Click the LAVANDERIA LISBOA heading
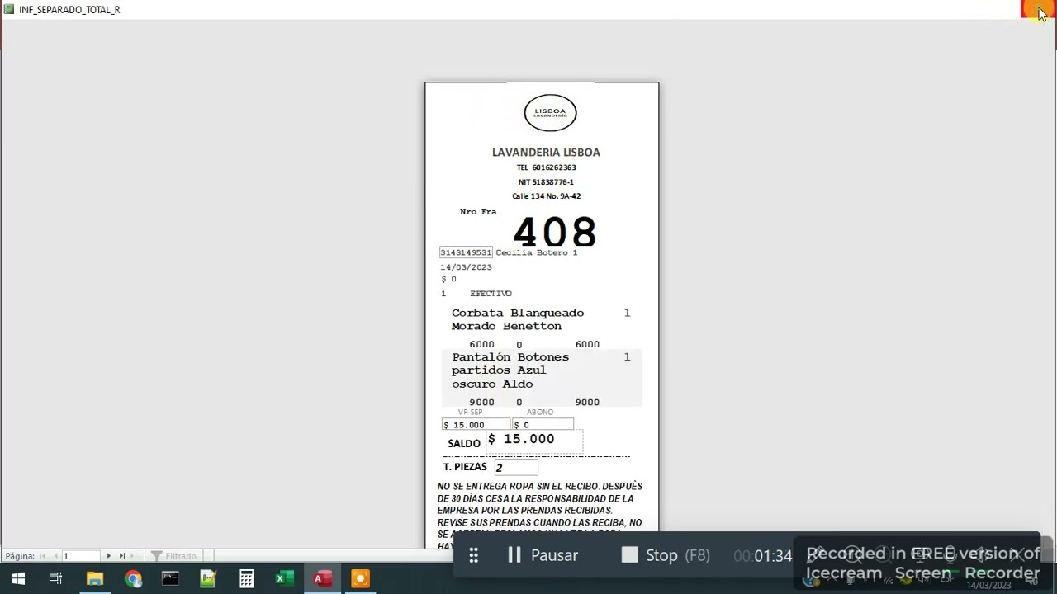 pyautogui.click(x=546, y=153)
